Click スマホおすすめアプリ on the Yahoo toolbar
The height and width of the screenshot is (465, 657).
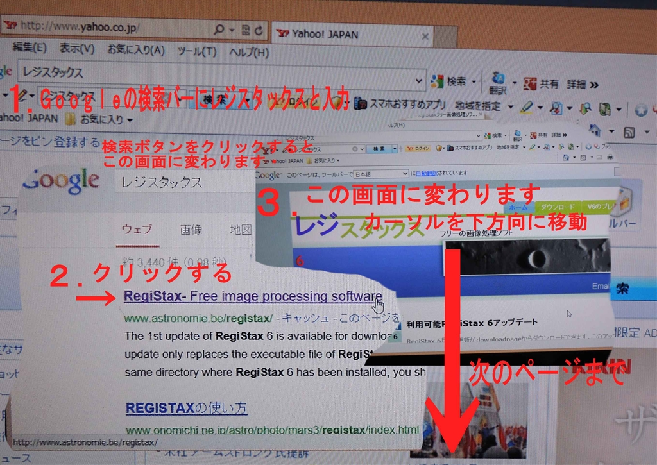400,103
